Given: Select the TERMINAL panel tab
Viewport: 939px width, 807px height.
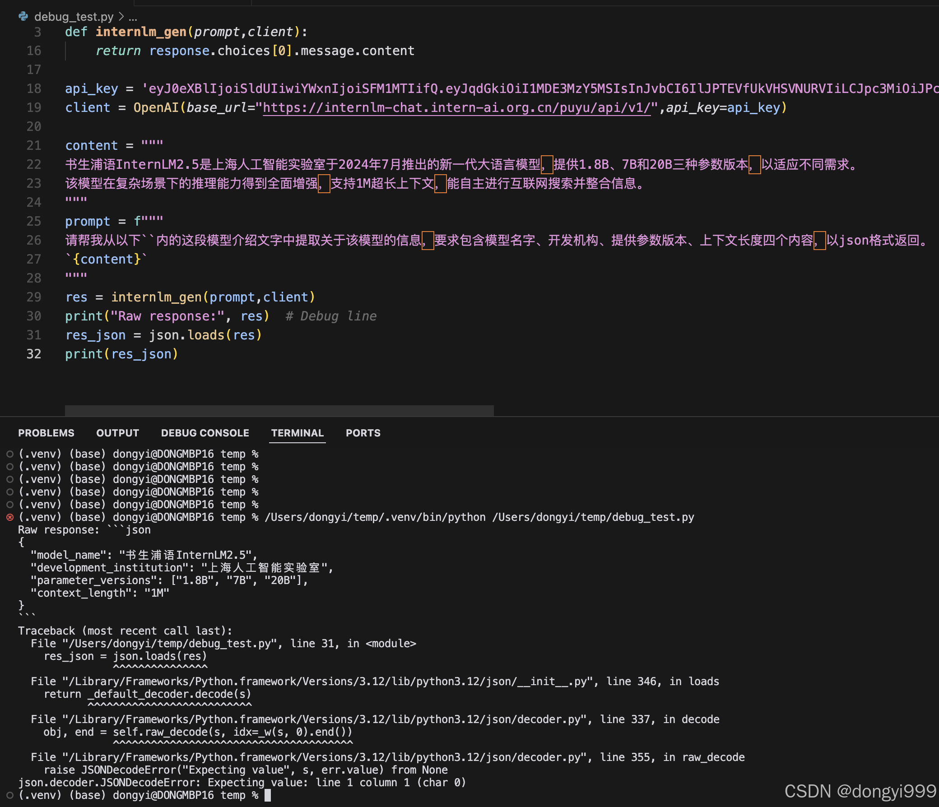Looking at the screenshot, I should click(x=298, y=433).
